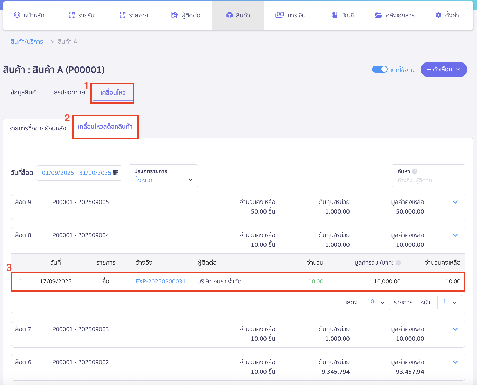The height and width of the screenshot is (385, 477).
Task: Open rows-per-page dropdown showing 10
Action: pyautogui.click(x=375, y=302)
